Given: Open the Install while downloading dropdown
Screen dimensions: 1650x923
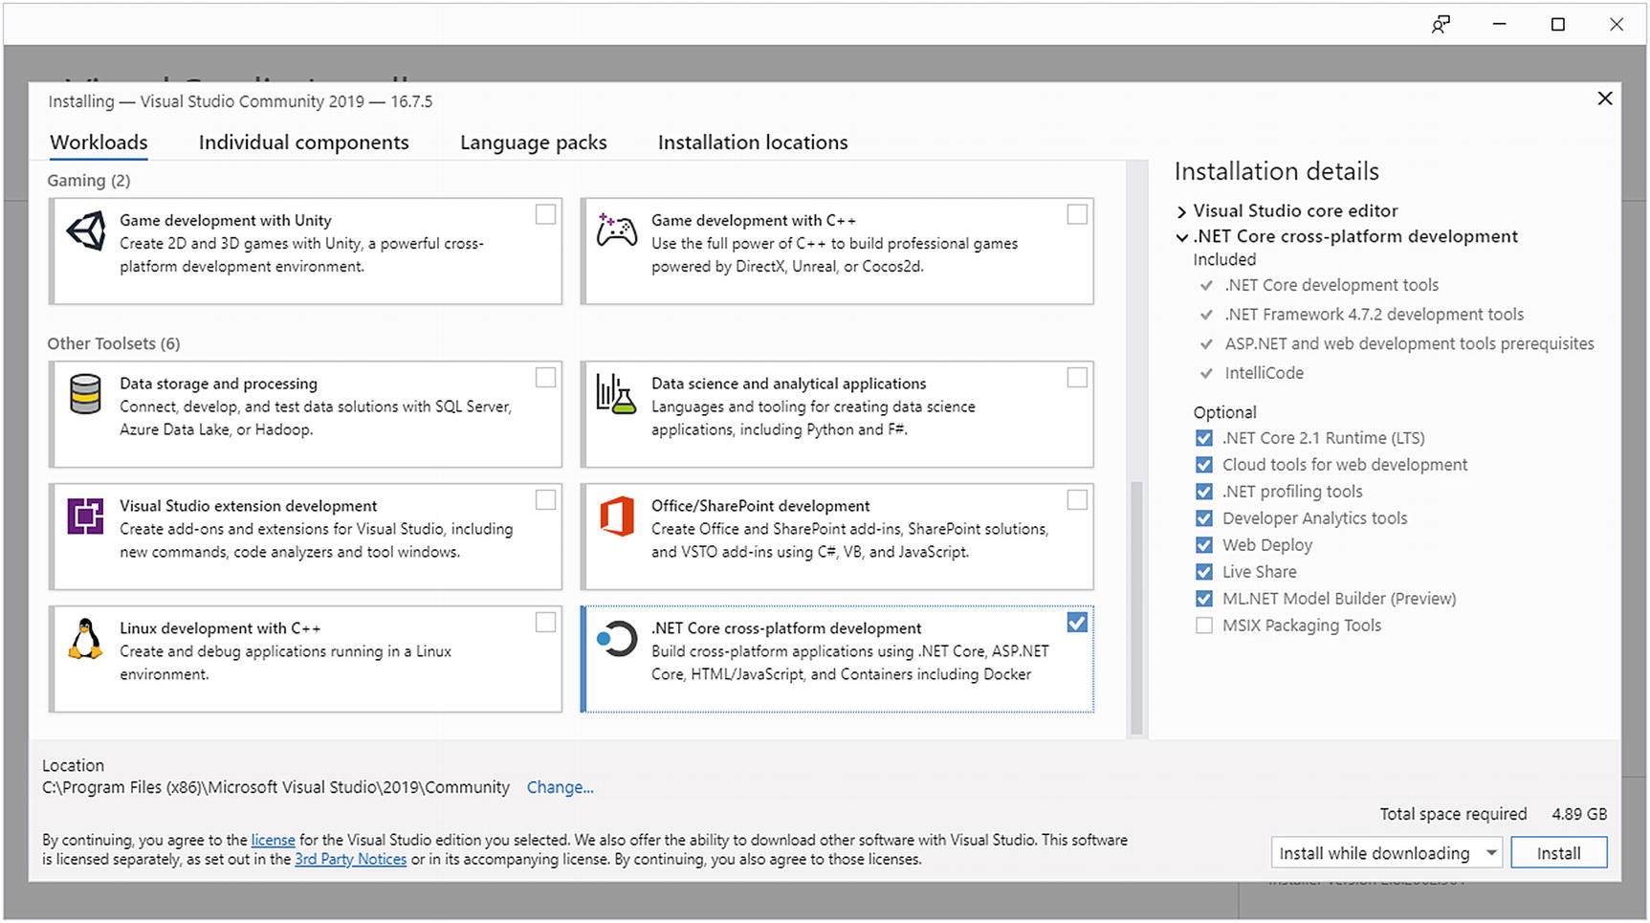Looking at the screenshot, I should [x=1387, y=852].
